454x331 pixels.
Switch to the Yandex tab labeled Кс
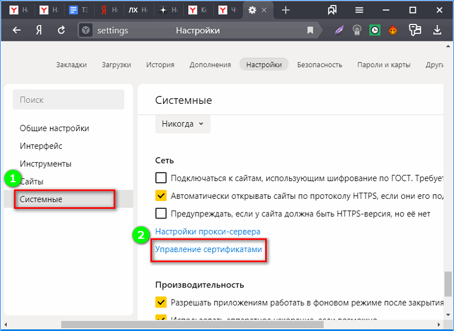tap(197, 10)
